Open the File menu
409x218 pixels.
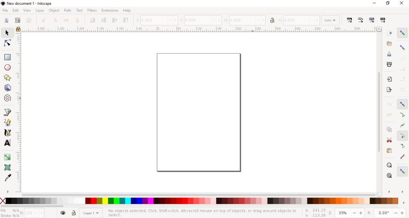pyautogui.click(x=5, y=10)
